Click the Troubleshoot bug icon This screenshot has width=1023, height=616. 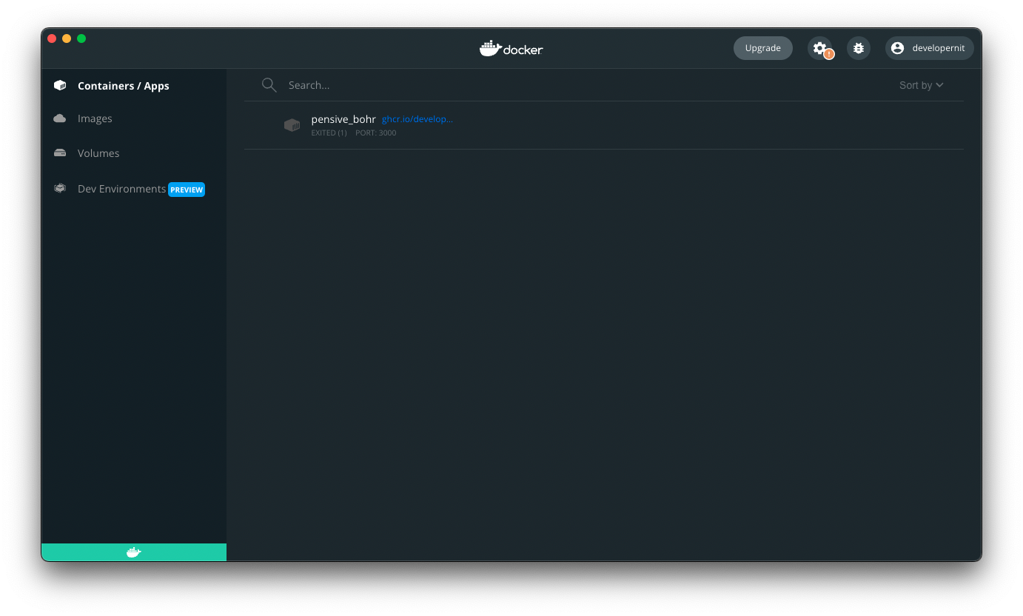coord(858,47)
